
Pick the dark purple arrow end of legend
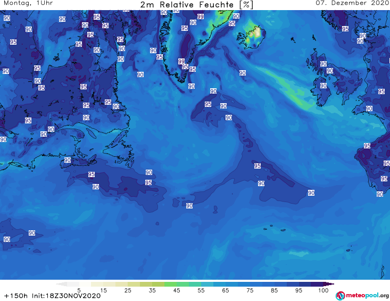tap(329, 284)
